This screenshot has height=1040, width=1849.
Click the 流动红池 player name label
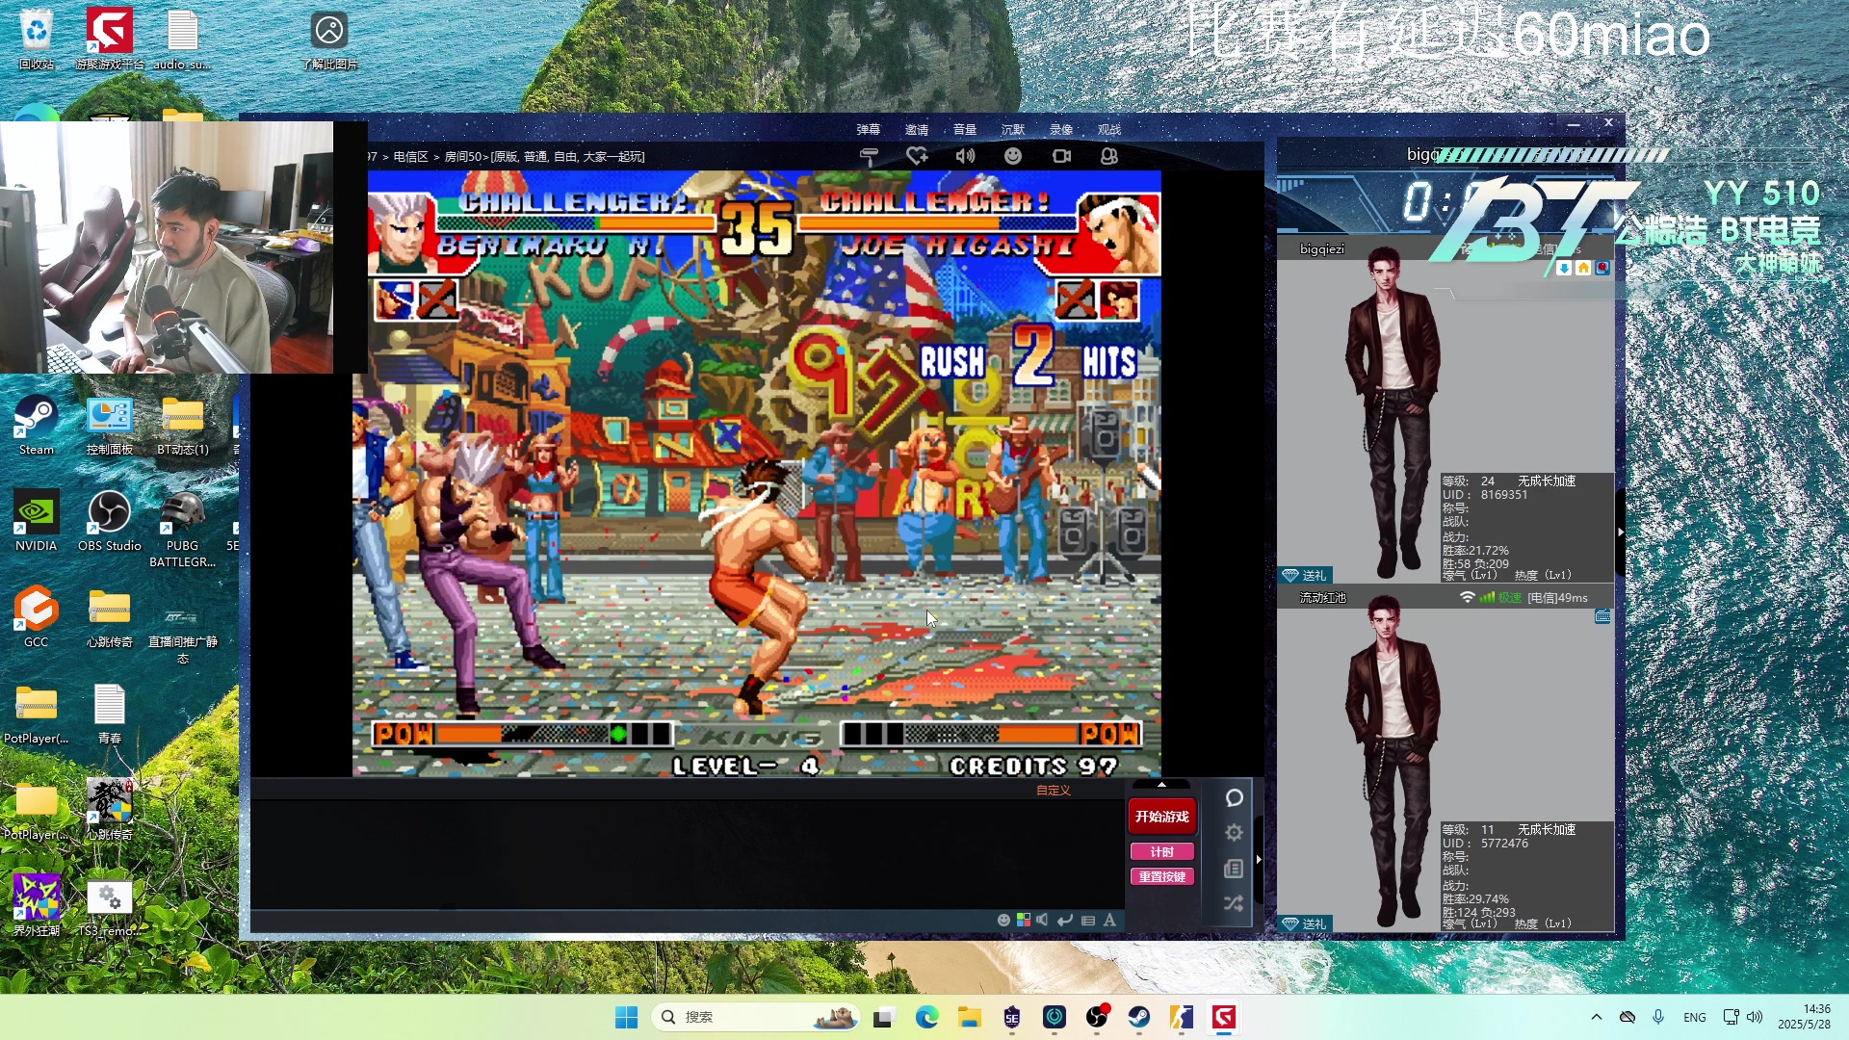pos(1323,598)
